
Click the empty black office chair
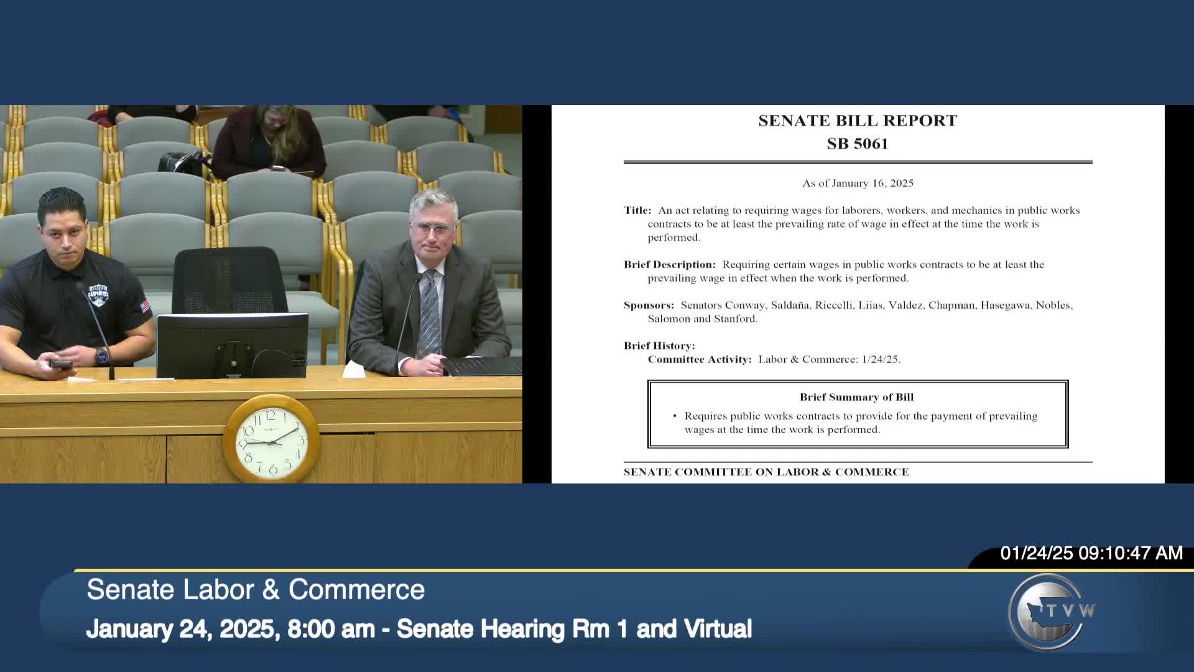click(x=228, y=280)
